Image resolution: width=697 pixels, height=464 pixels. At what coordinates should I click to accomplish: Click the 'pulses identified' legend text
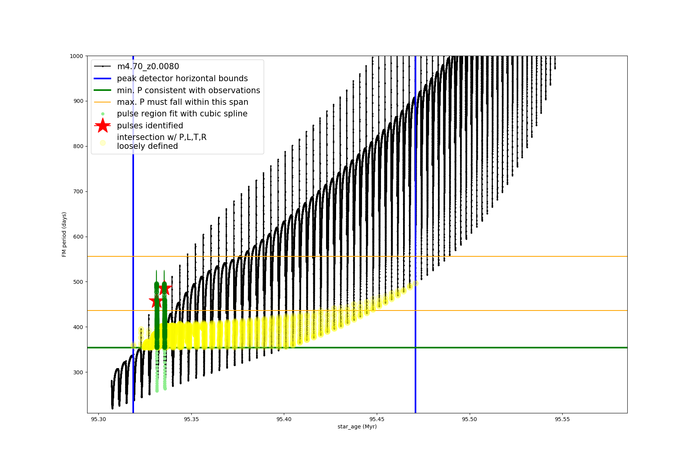(x=150, y=126)
